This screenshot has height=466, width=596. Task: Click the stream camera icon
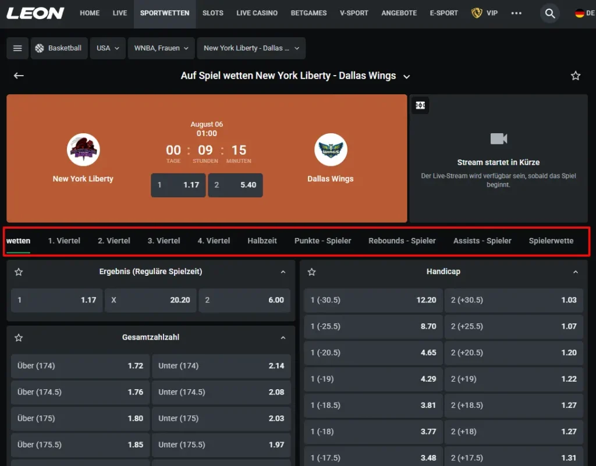[x=499, y=138]
